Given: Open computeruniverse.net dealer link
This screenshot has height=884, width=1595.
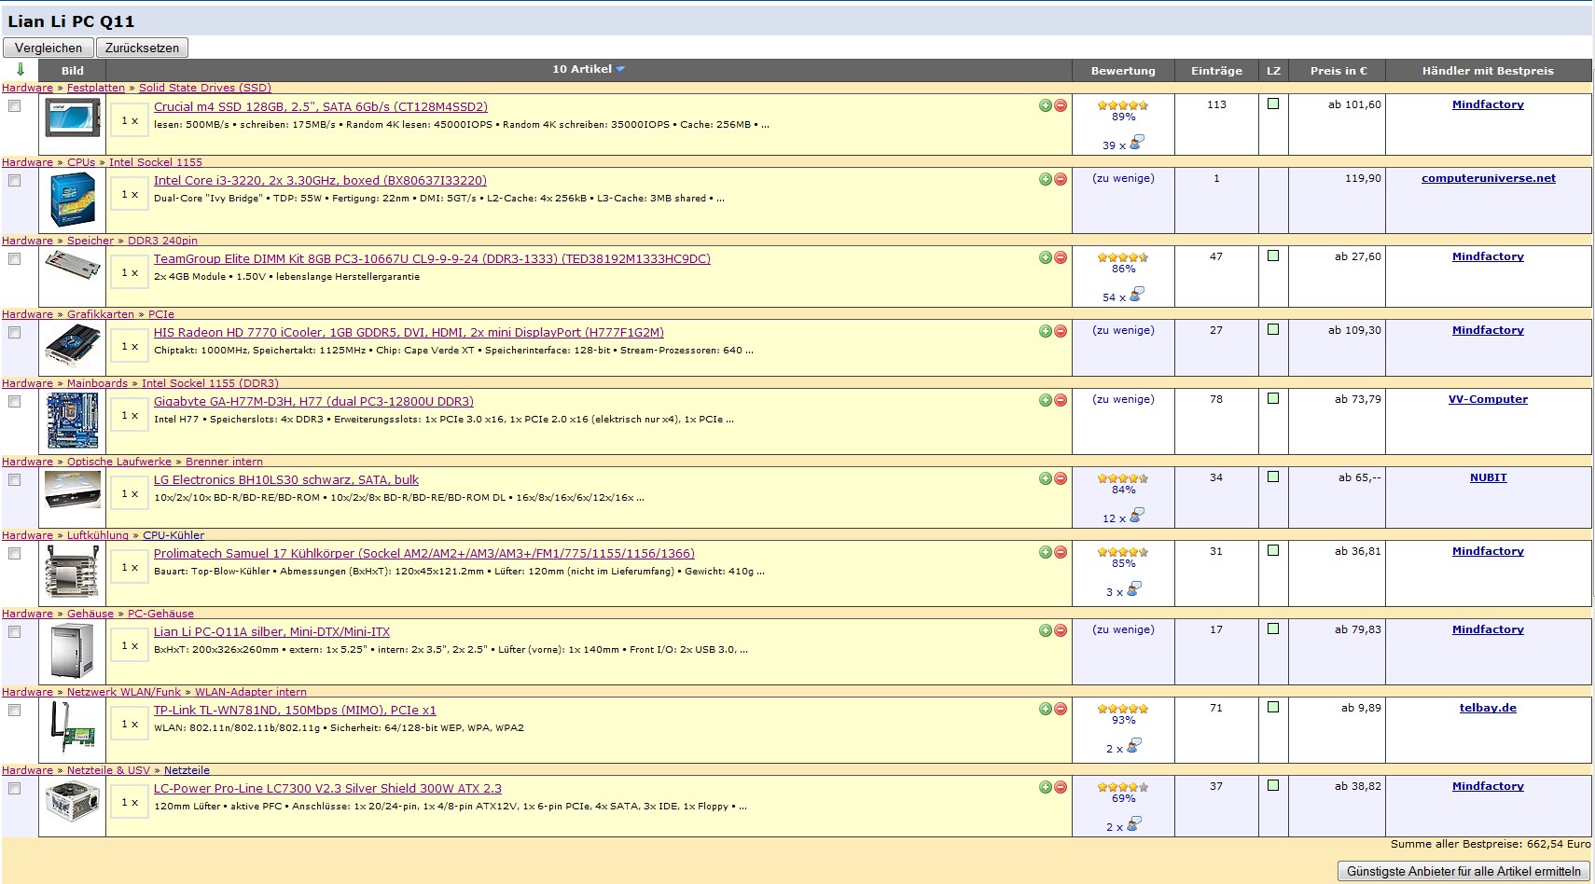Looking at the screenshot, I should click(1488, 178).
